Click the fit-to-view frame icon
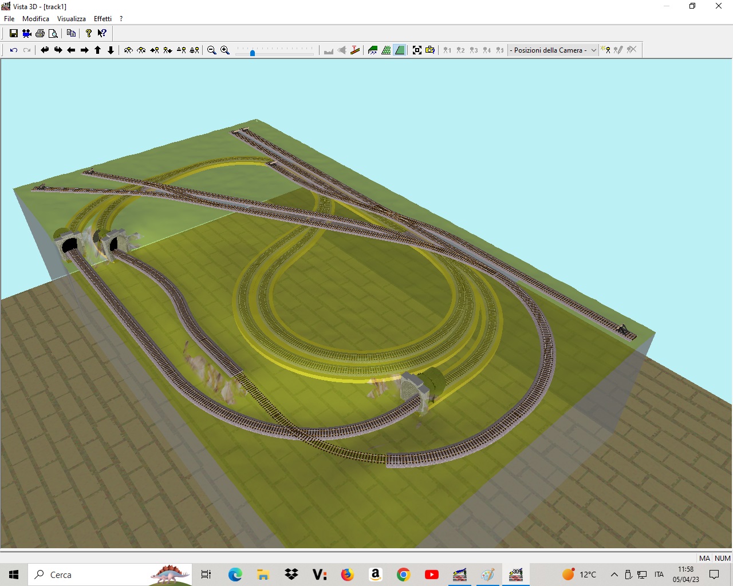This screenshot has height=586, width=733. coord(417,50)
